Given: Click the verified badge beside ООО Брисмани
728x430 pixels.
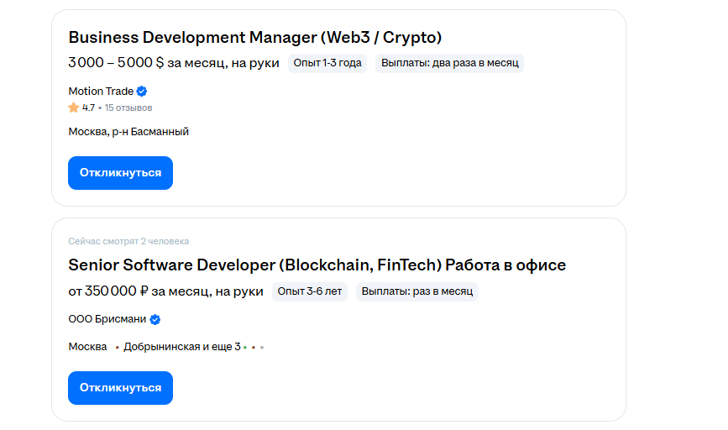Looking at the screenshot, I should click(x=155, y=319).
